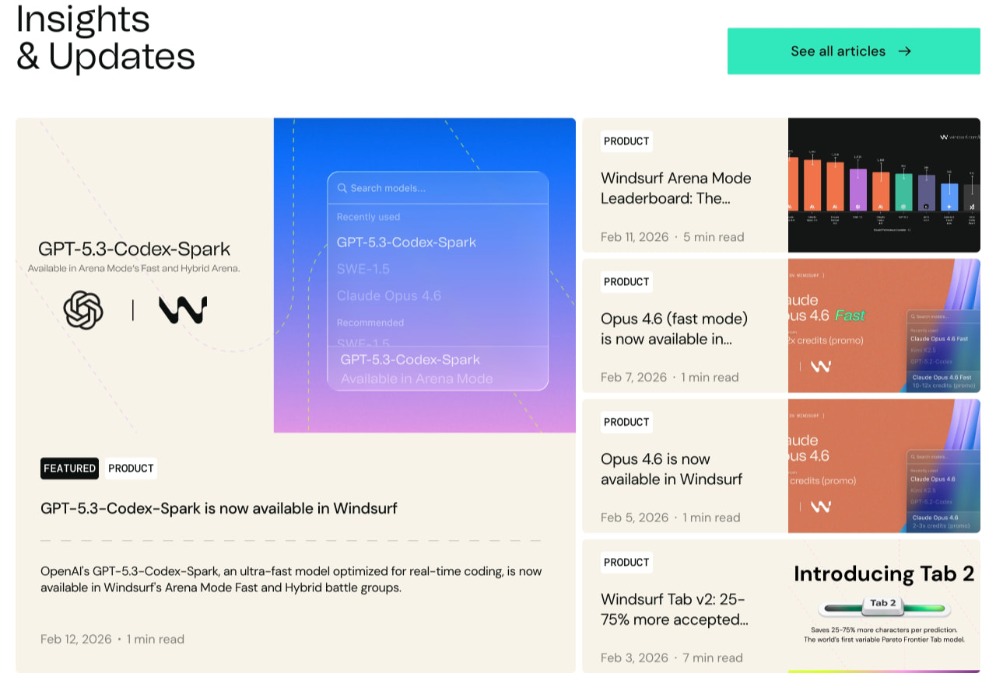Click the OpenAI logo in featured image

[83, 310]
